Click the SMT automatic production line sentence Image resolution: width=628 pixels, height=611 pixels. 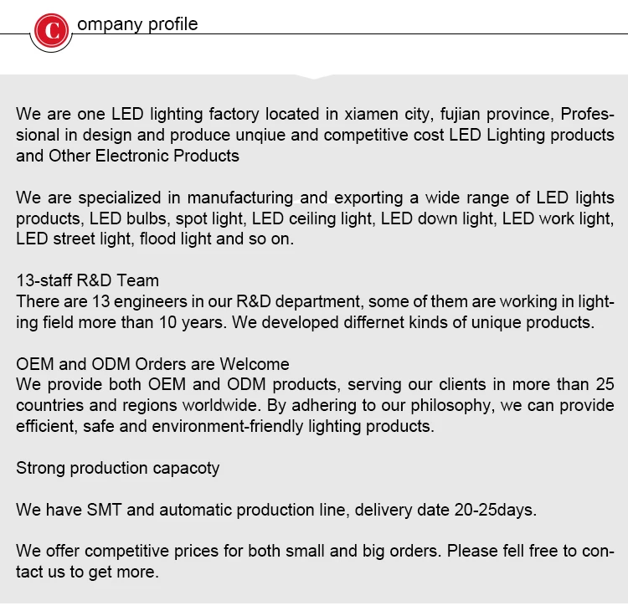point(276,510)
